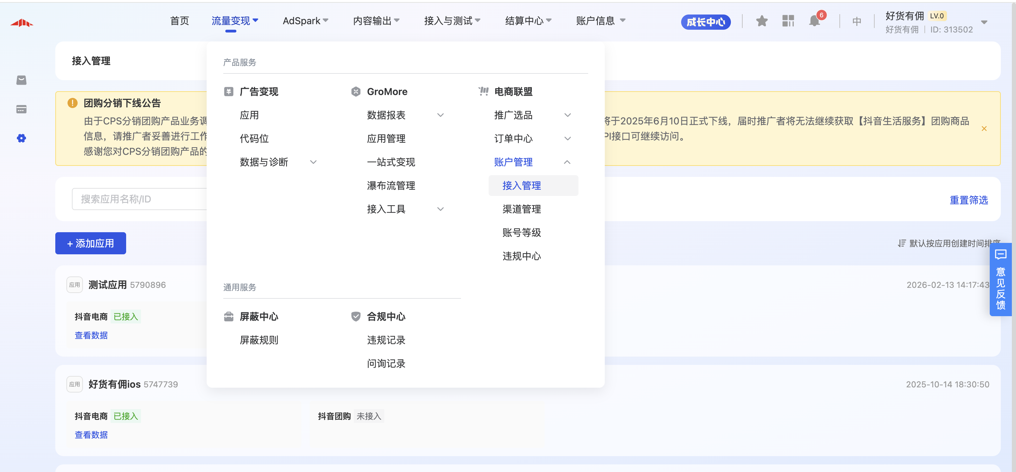Open the notification bell with 6 badge
The width and height of the screenshot is (1016, 472).
[x=814, y=21]
